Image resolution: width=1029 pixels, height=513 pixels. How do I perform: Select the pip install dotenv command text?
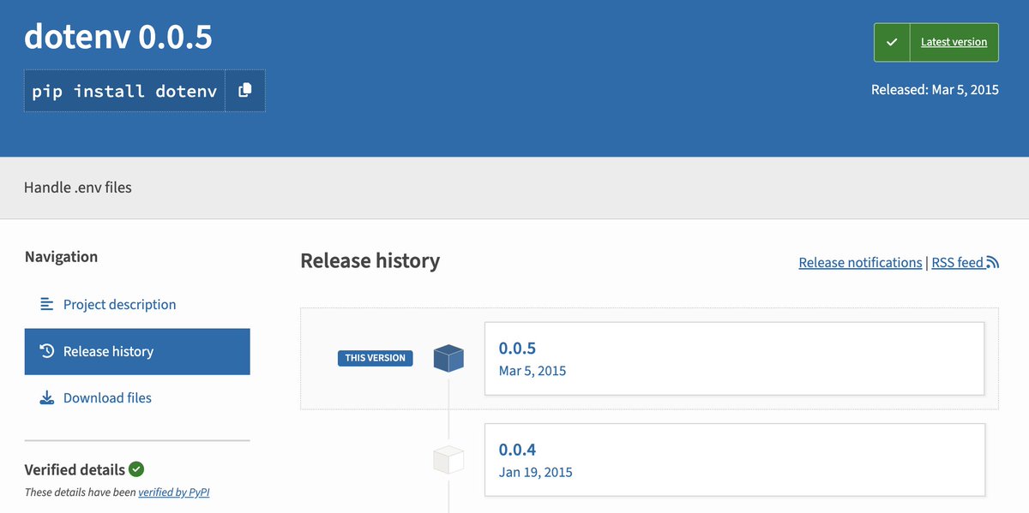(124, 91)
